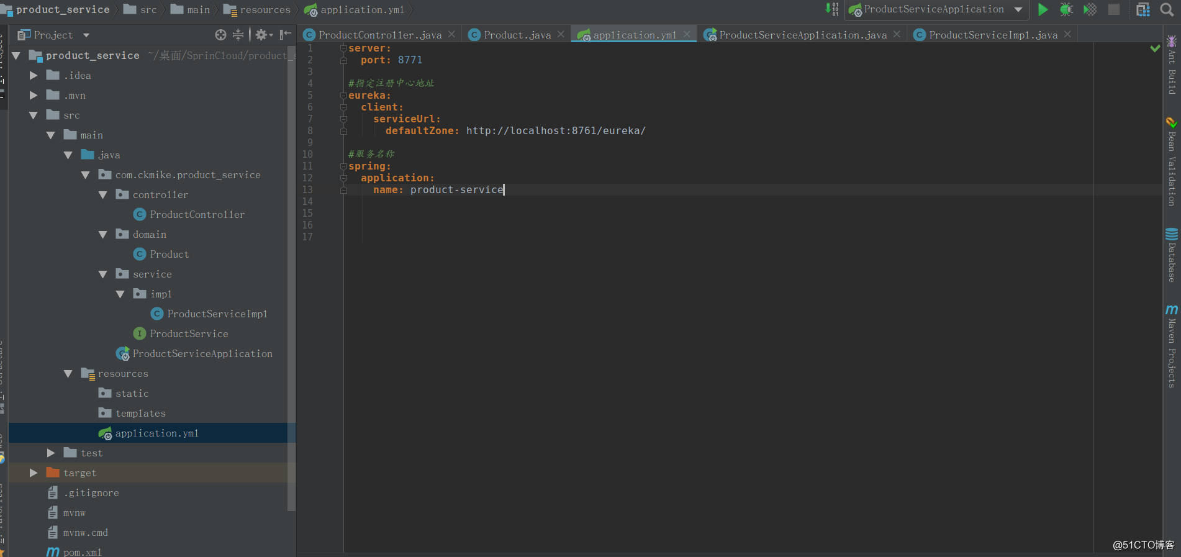
Task: Click resources in navigation breadcrumb
Action: pos(257,9)
